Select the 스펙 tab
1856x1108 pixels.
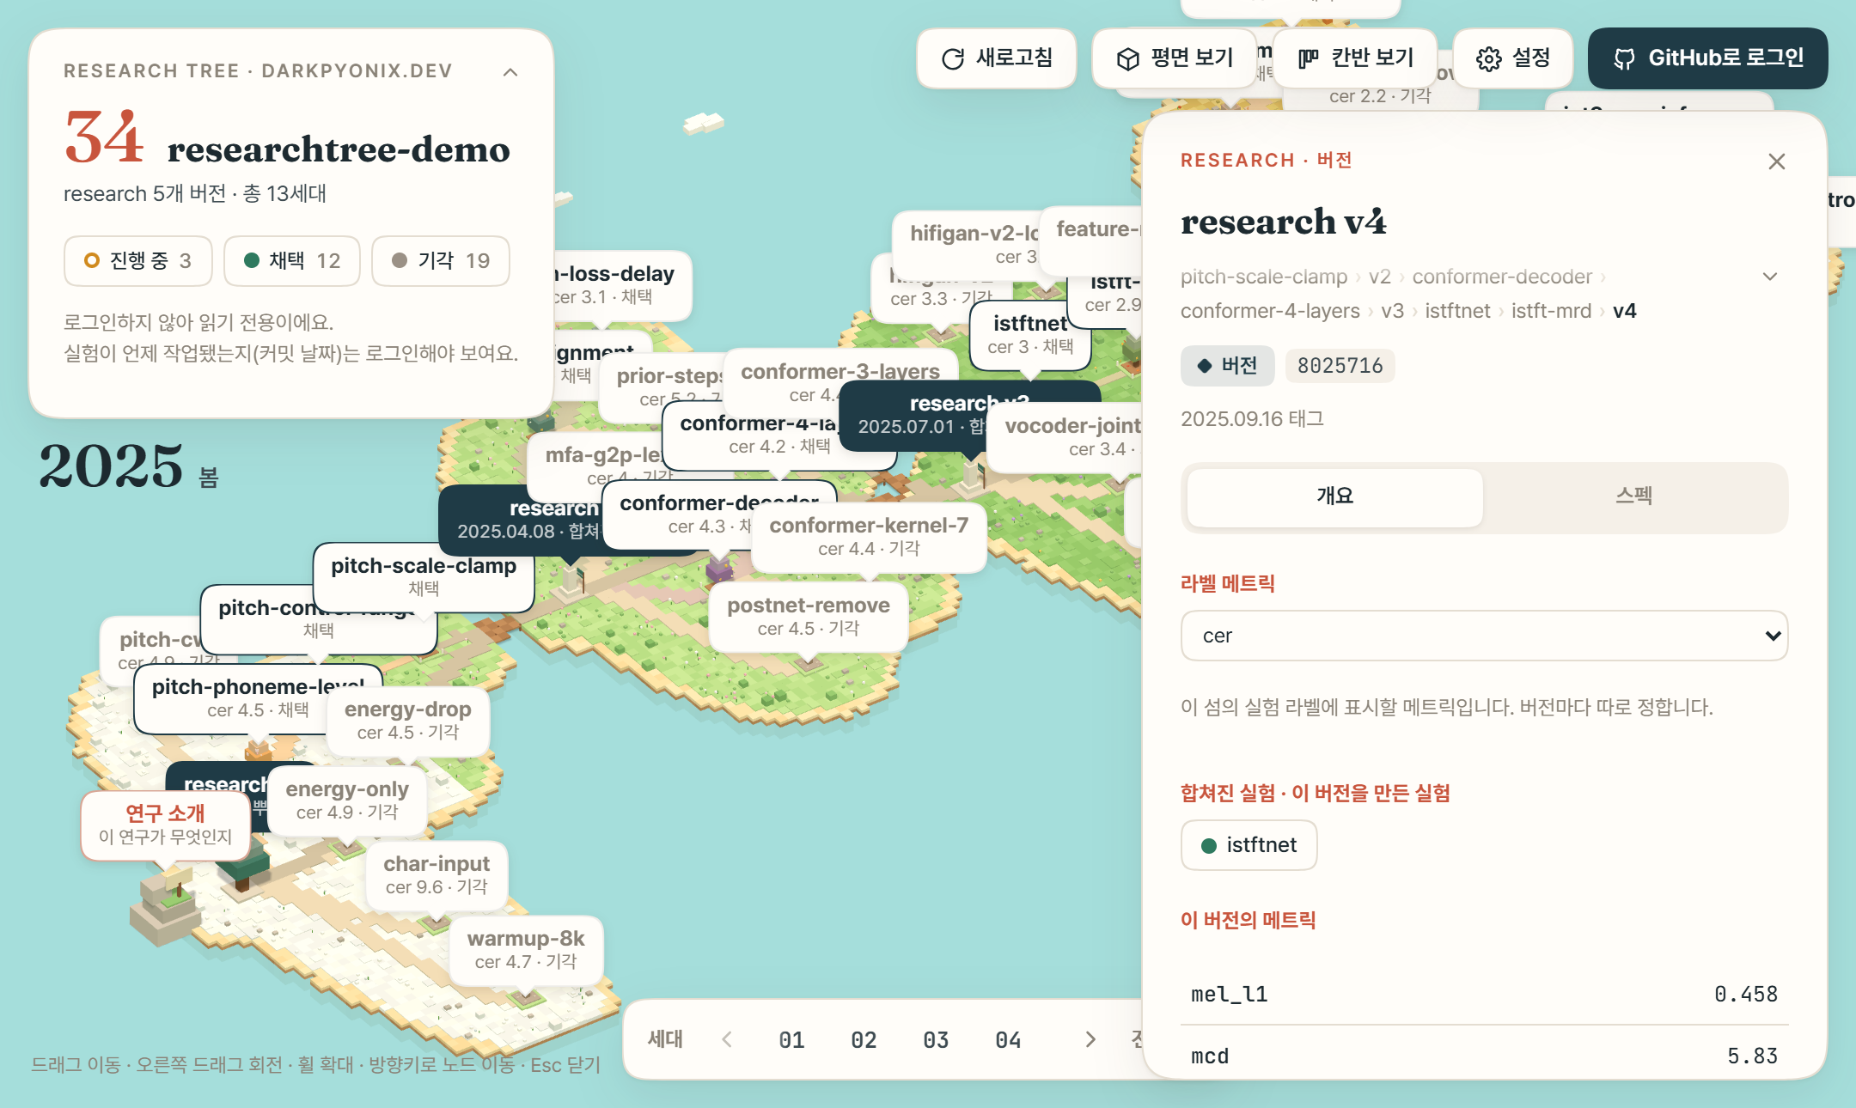click(x=1634, y=497)
